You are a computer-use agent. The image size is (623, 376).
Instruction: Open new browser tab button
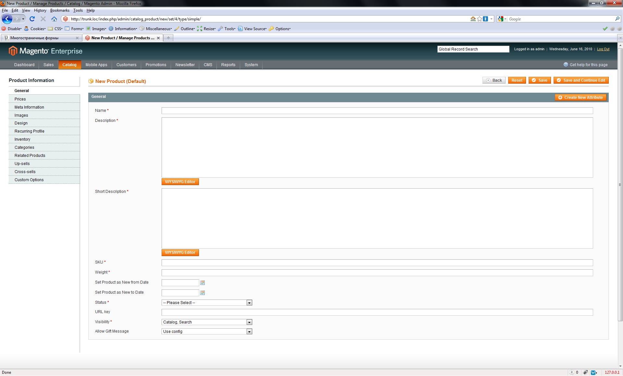coord(168,38)
